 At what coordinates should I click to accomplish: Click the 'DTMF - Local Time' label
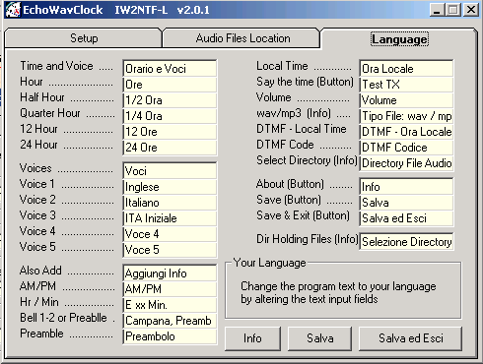(302, 129)
